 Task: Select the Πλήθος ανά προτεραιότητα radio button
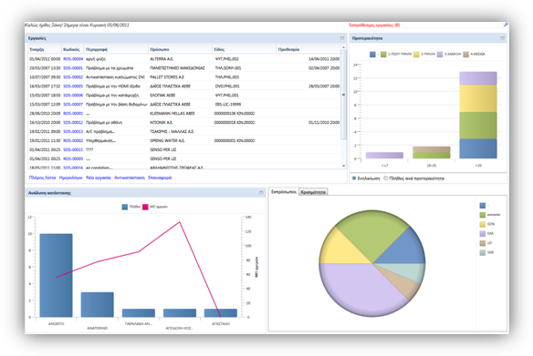coord(385,178)
